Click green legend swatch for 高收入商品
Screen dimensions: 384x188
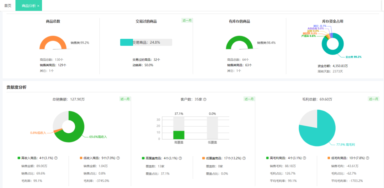click(x=19, y=158)
